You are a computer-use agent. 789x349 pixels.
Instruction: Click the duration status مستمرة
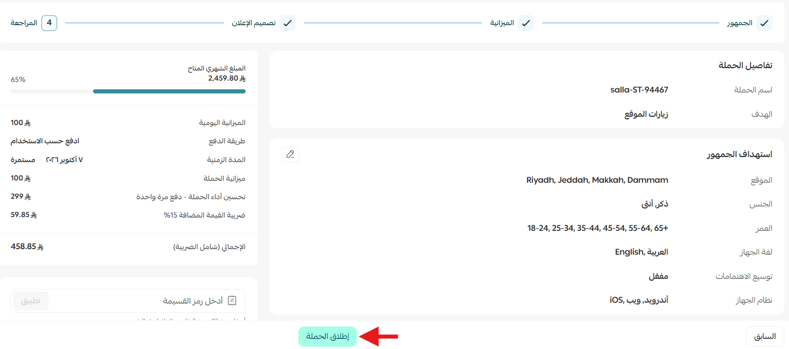tap(23, 160)
